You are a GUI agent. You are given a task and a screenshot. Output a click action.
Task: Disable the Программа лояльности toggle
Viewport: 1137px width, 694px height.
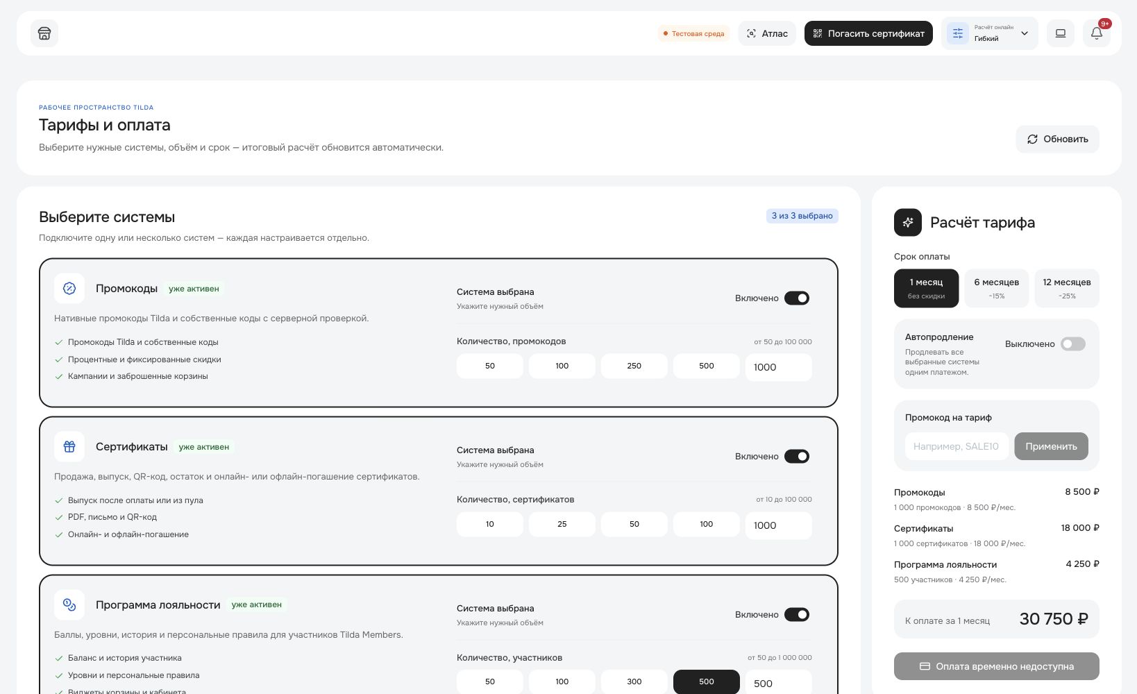click(x=797, y=614)
